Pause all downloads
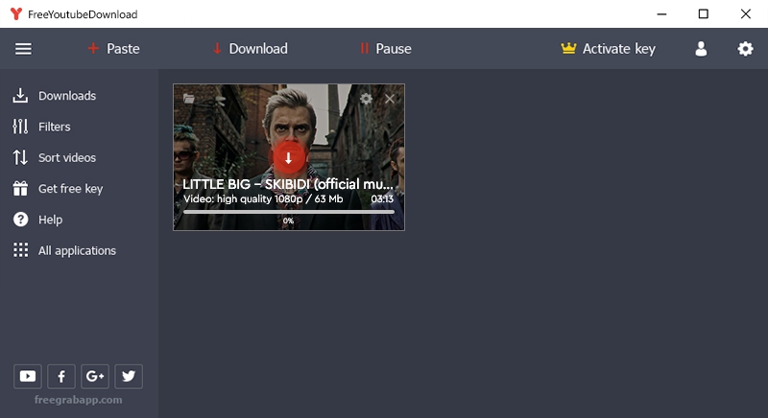 tap(386, 48)
